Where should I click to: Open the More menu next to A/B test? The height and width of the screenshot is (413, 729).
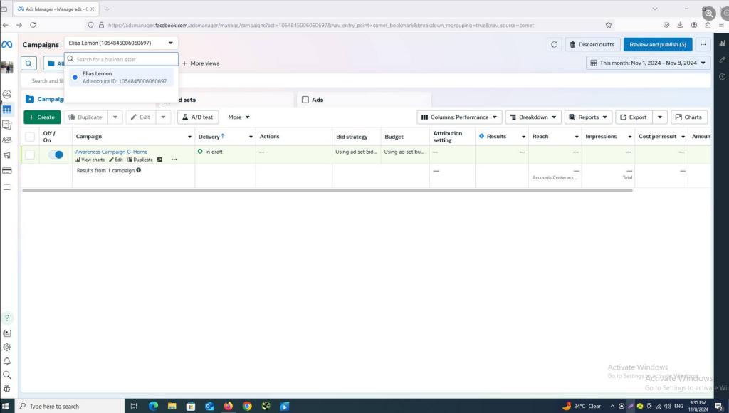click(238, 117)
